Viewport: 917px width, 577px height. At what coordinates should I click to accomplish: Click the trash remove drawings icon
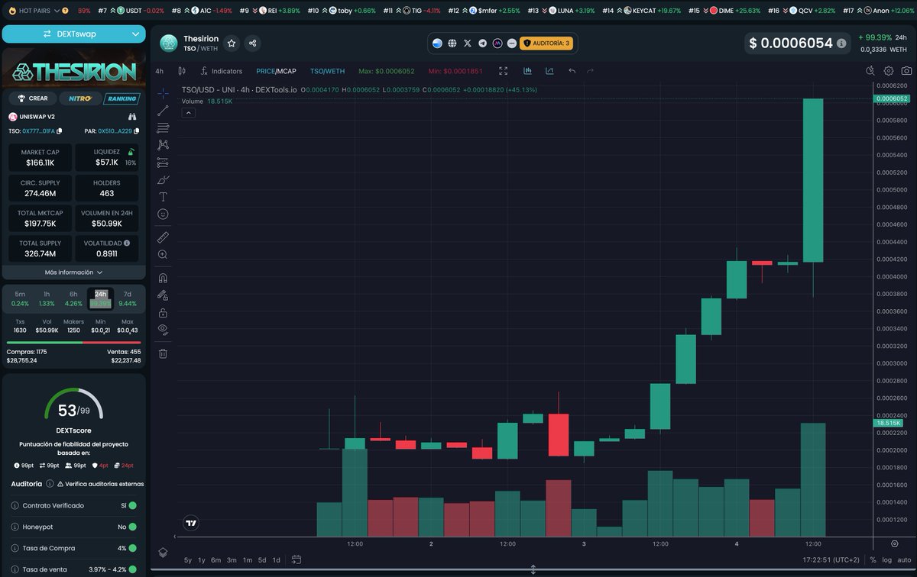click(163, 353)
